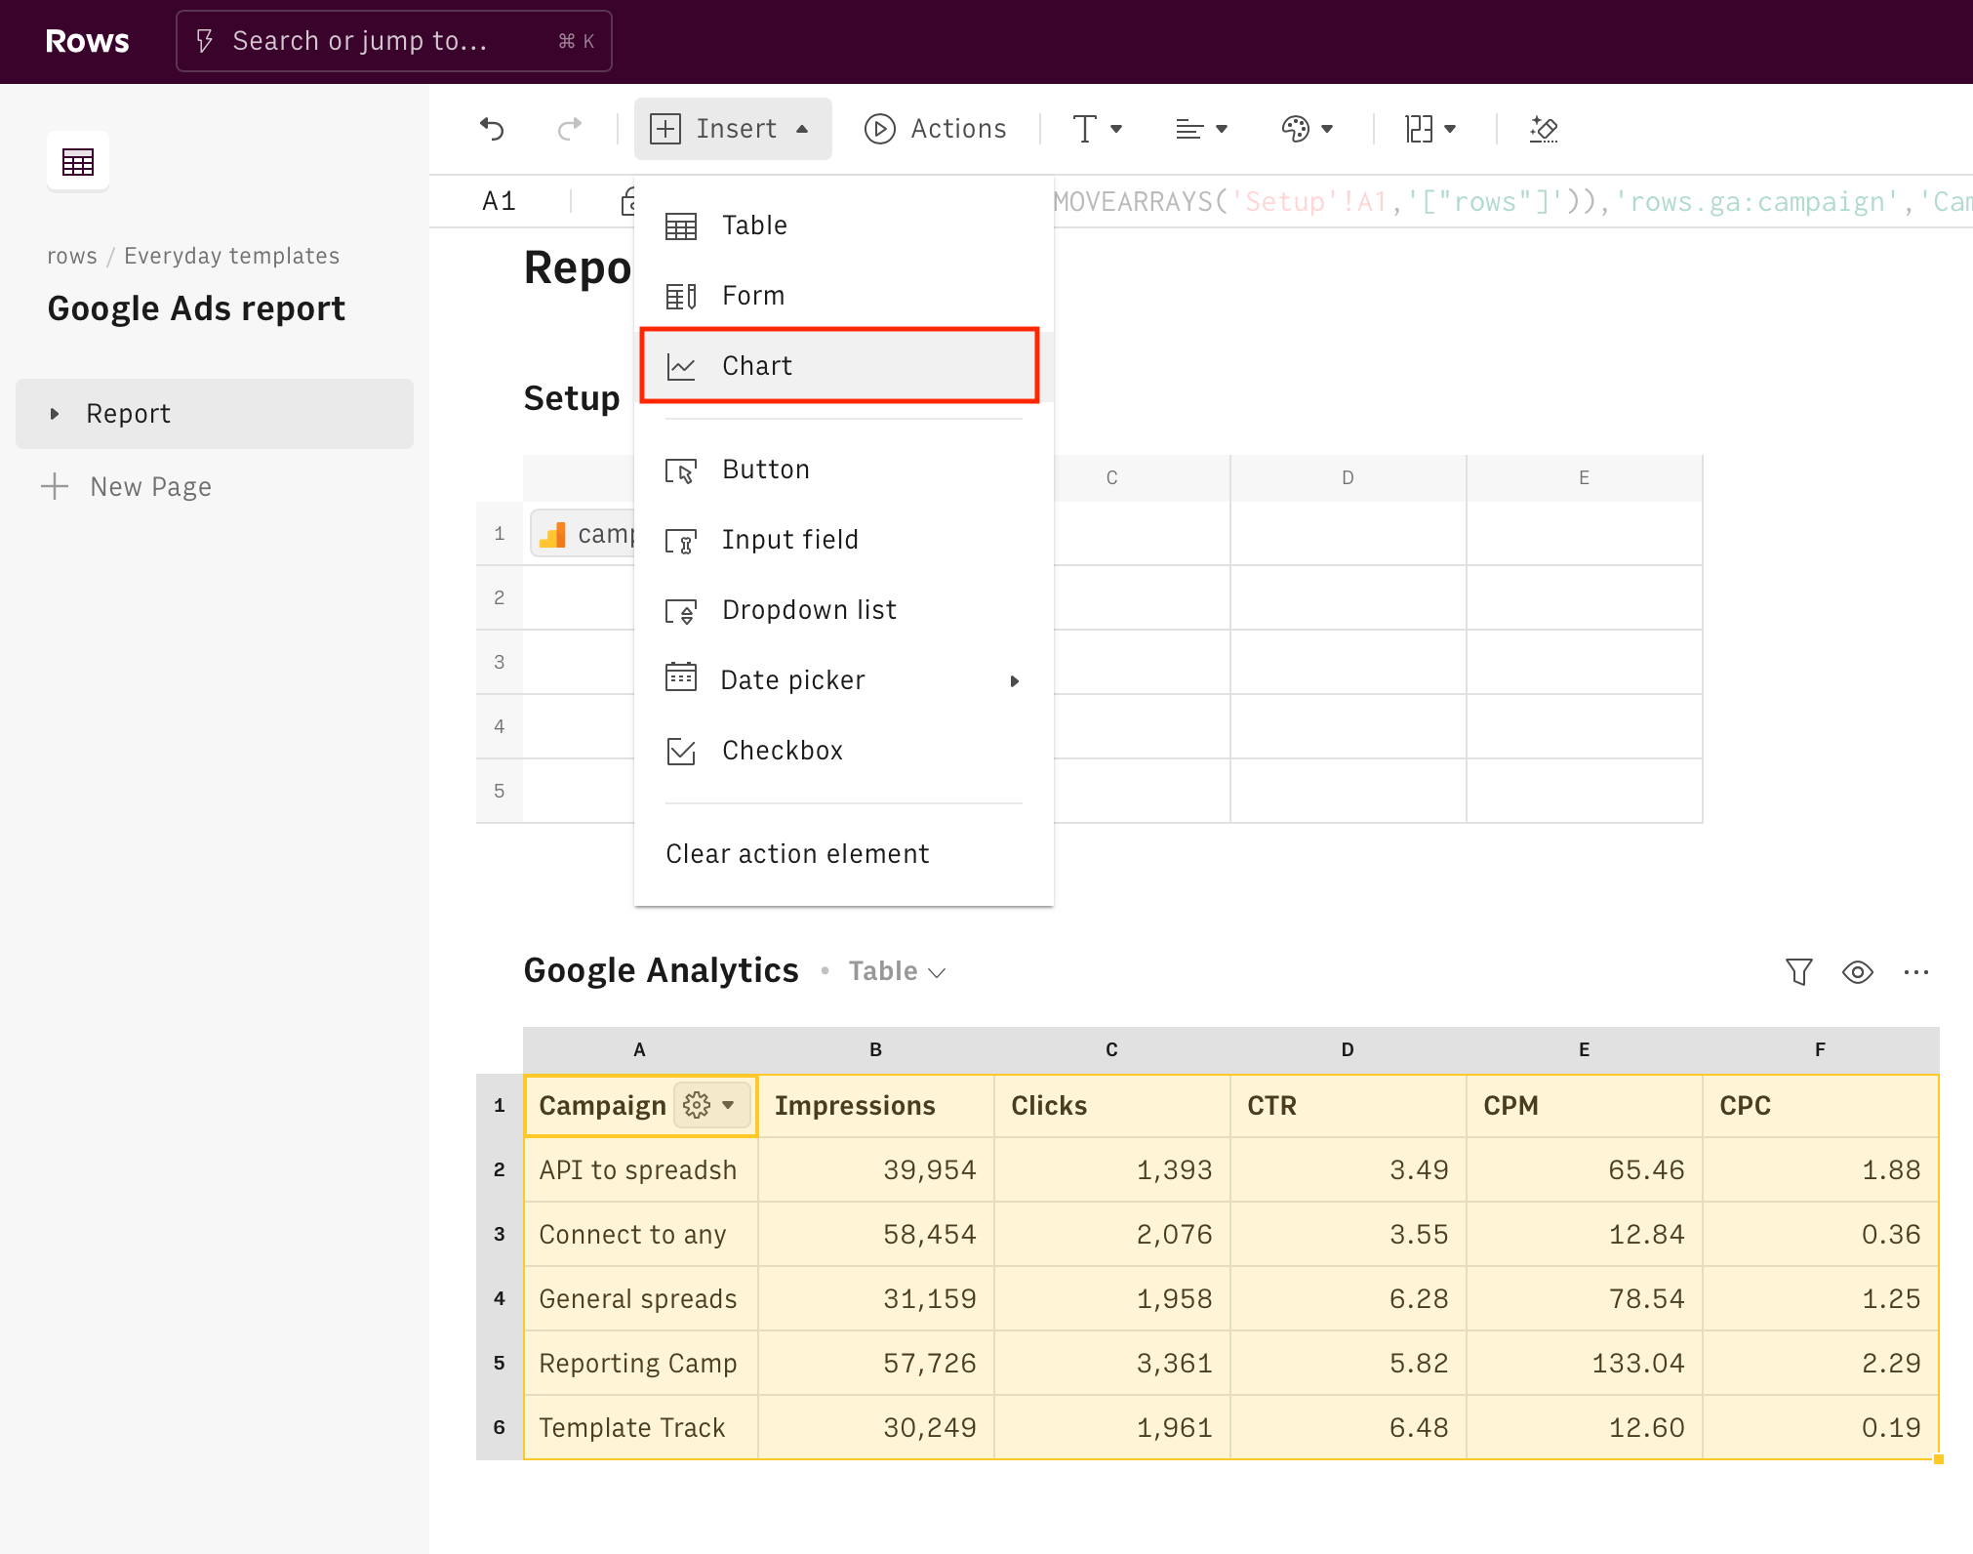Click the clear formatting eraser icon
The image size is (1973, 1554).
[x=1544, y=129]
